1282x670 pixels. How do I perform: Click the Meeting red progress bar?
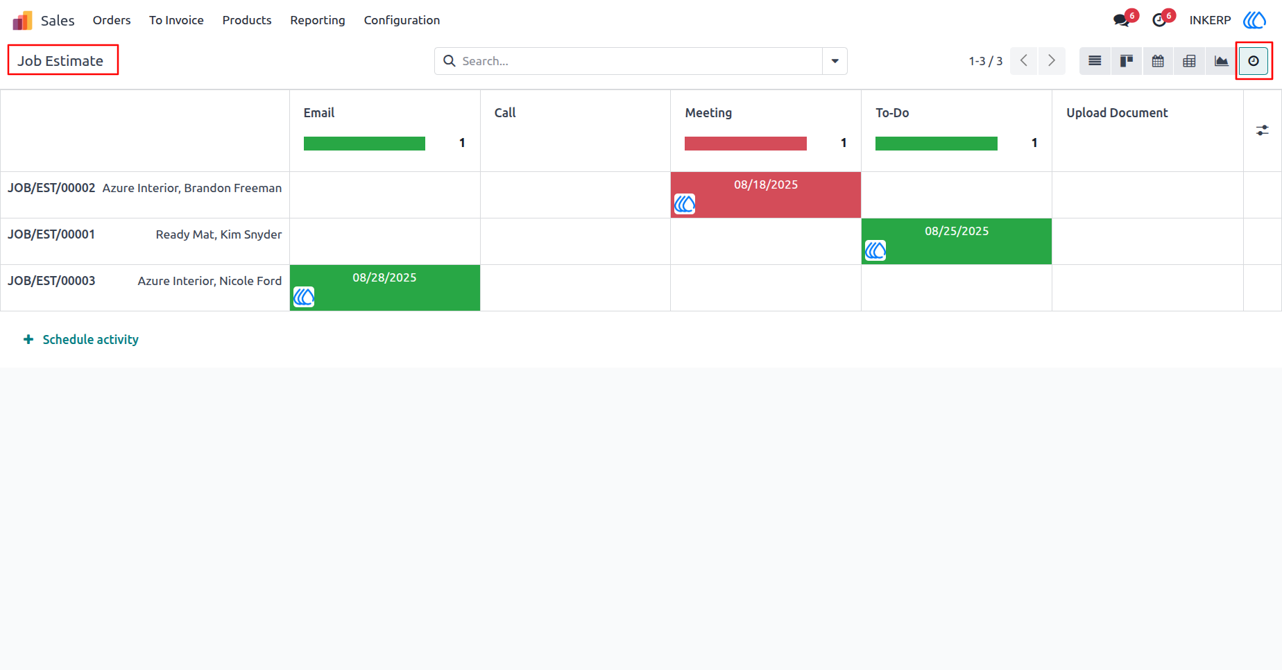click(746, 144)
